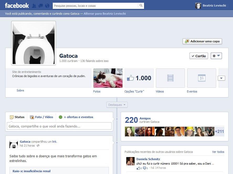Click Ver todos link
The width and height of the screenshot is (233, 174).
(218, 152)
